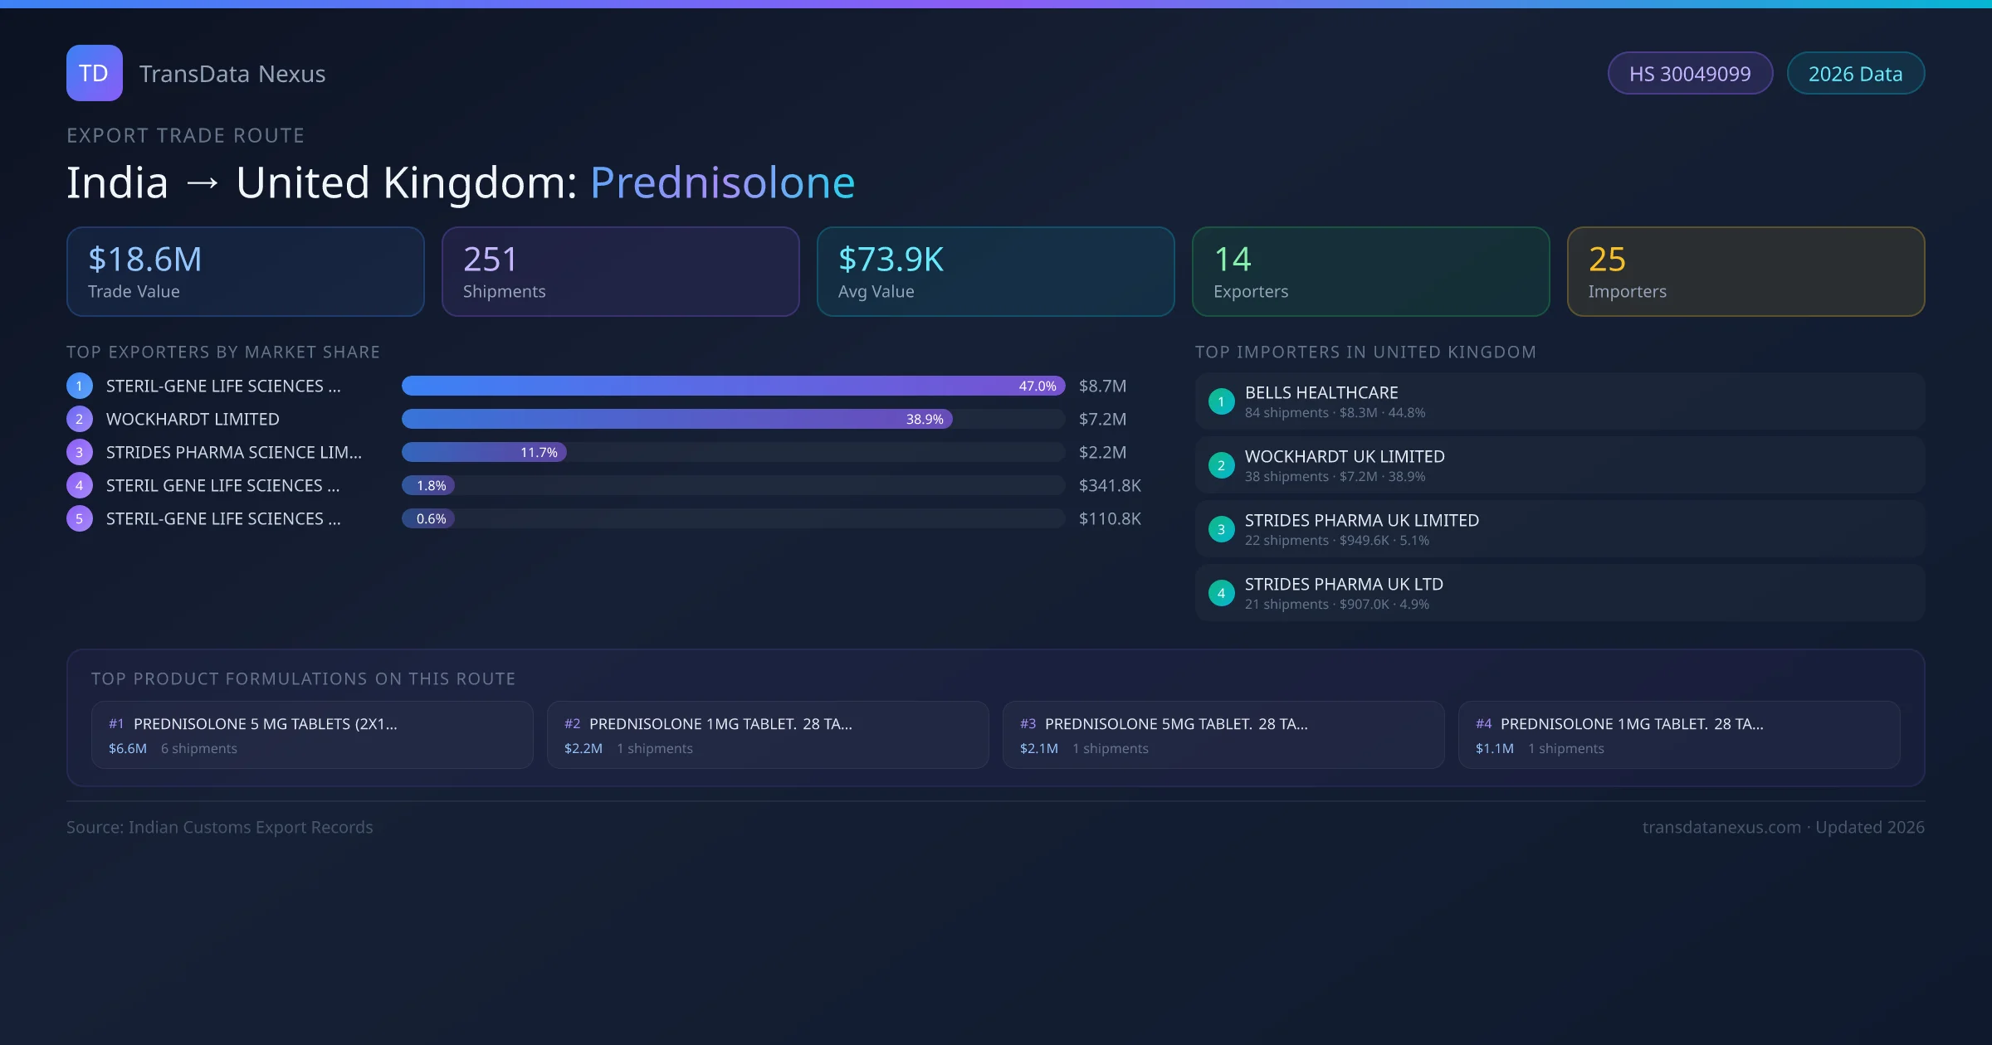Click rank 5 exporter badge icon
1992x1045 pixels.
pos(80,518)
